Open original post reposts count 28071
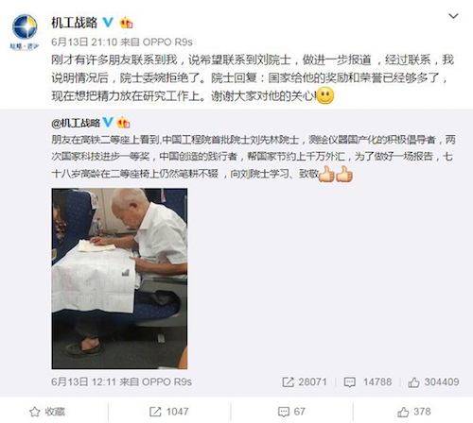Screen dimensions: 473x423 click(x=305, y=382)
